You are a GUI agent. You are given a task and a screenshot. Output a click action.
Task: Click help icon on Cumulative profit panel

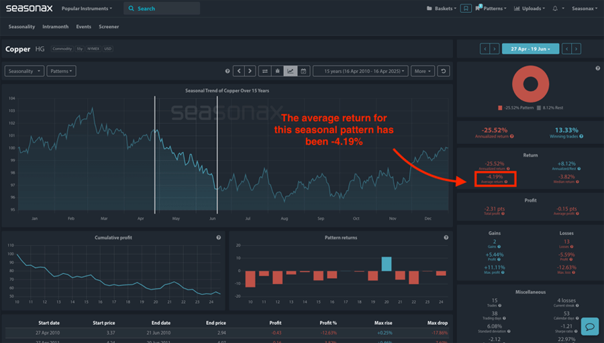(219, 238)
